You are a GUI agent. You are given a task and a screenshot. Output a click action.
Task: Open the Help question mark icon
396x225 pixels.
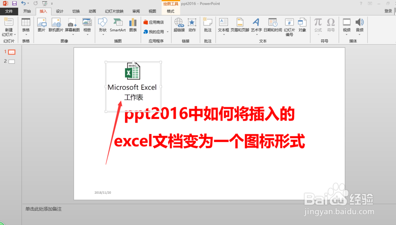[x=361, y=4]
